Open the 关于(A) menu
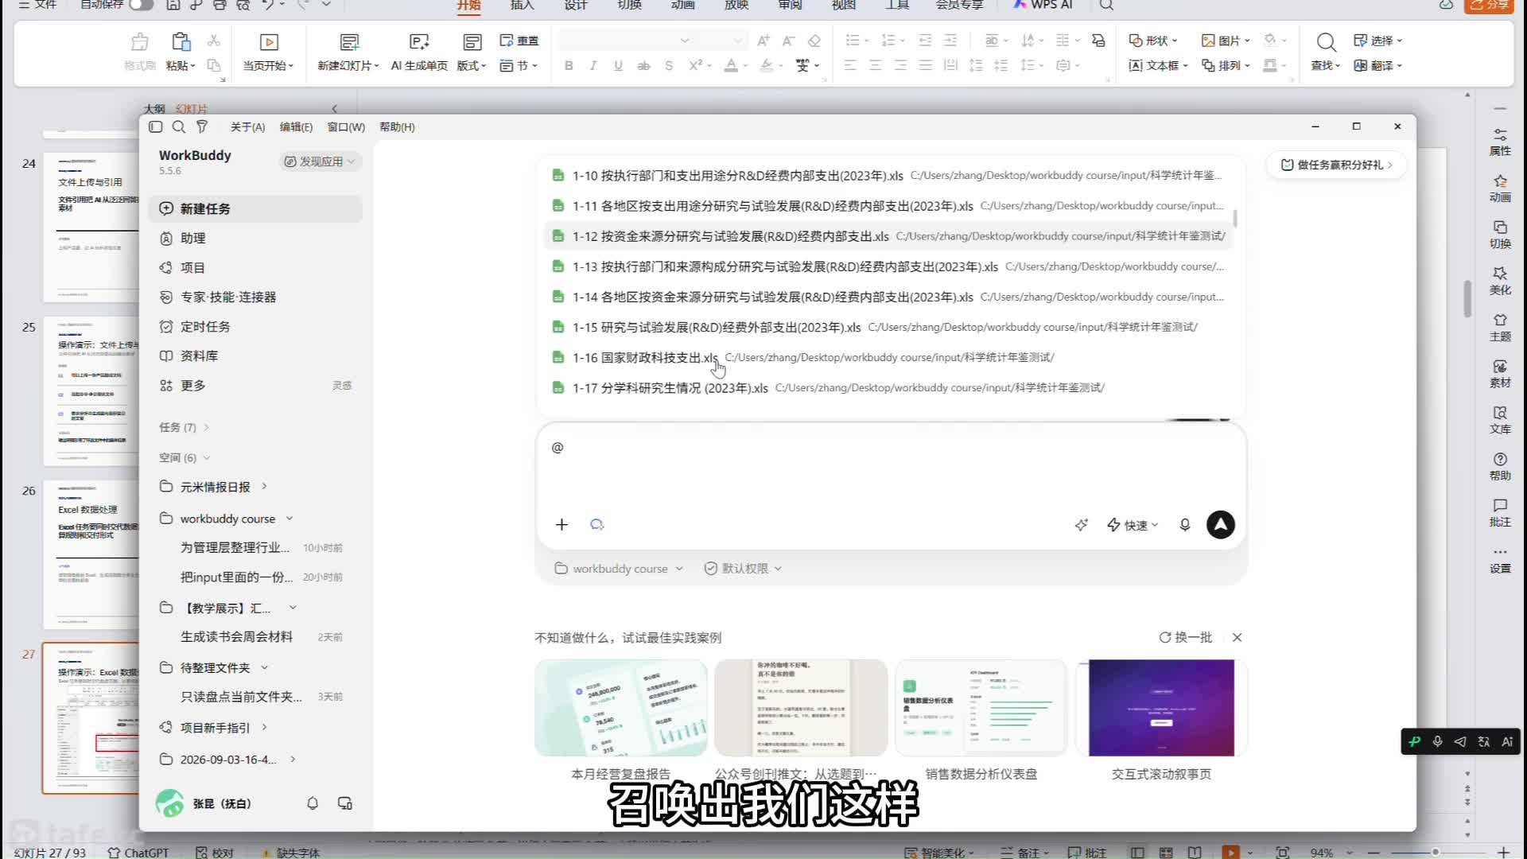This screenshot has width=1527, height=859. pyautogui.click(x=247, y=127)
